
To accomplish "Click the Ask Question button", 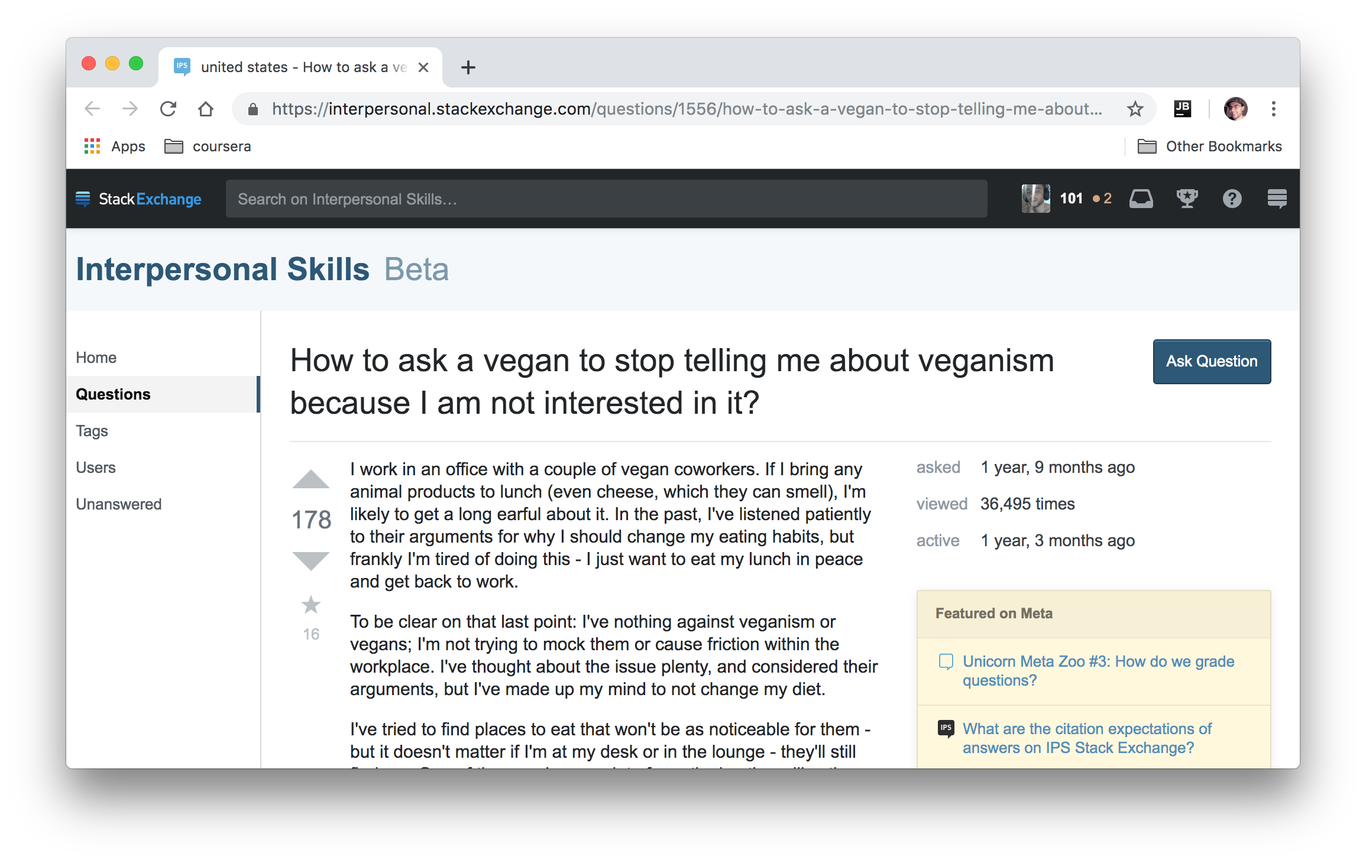I will 1213,360.
